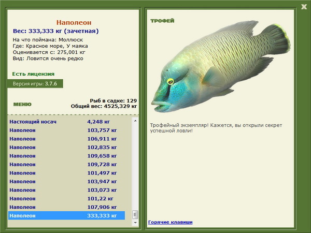Click Оценивается с: 275,001 кг line

(x=49, y=52)
